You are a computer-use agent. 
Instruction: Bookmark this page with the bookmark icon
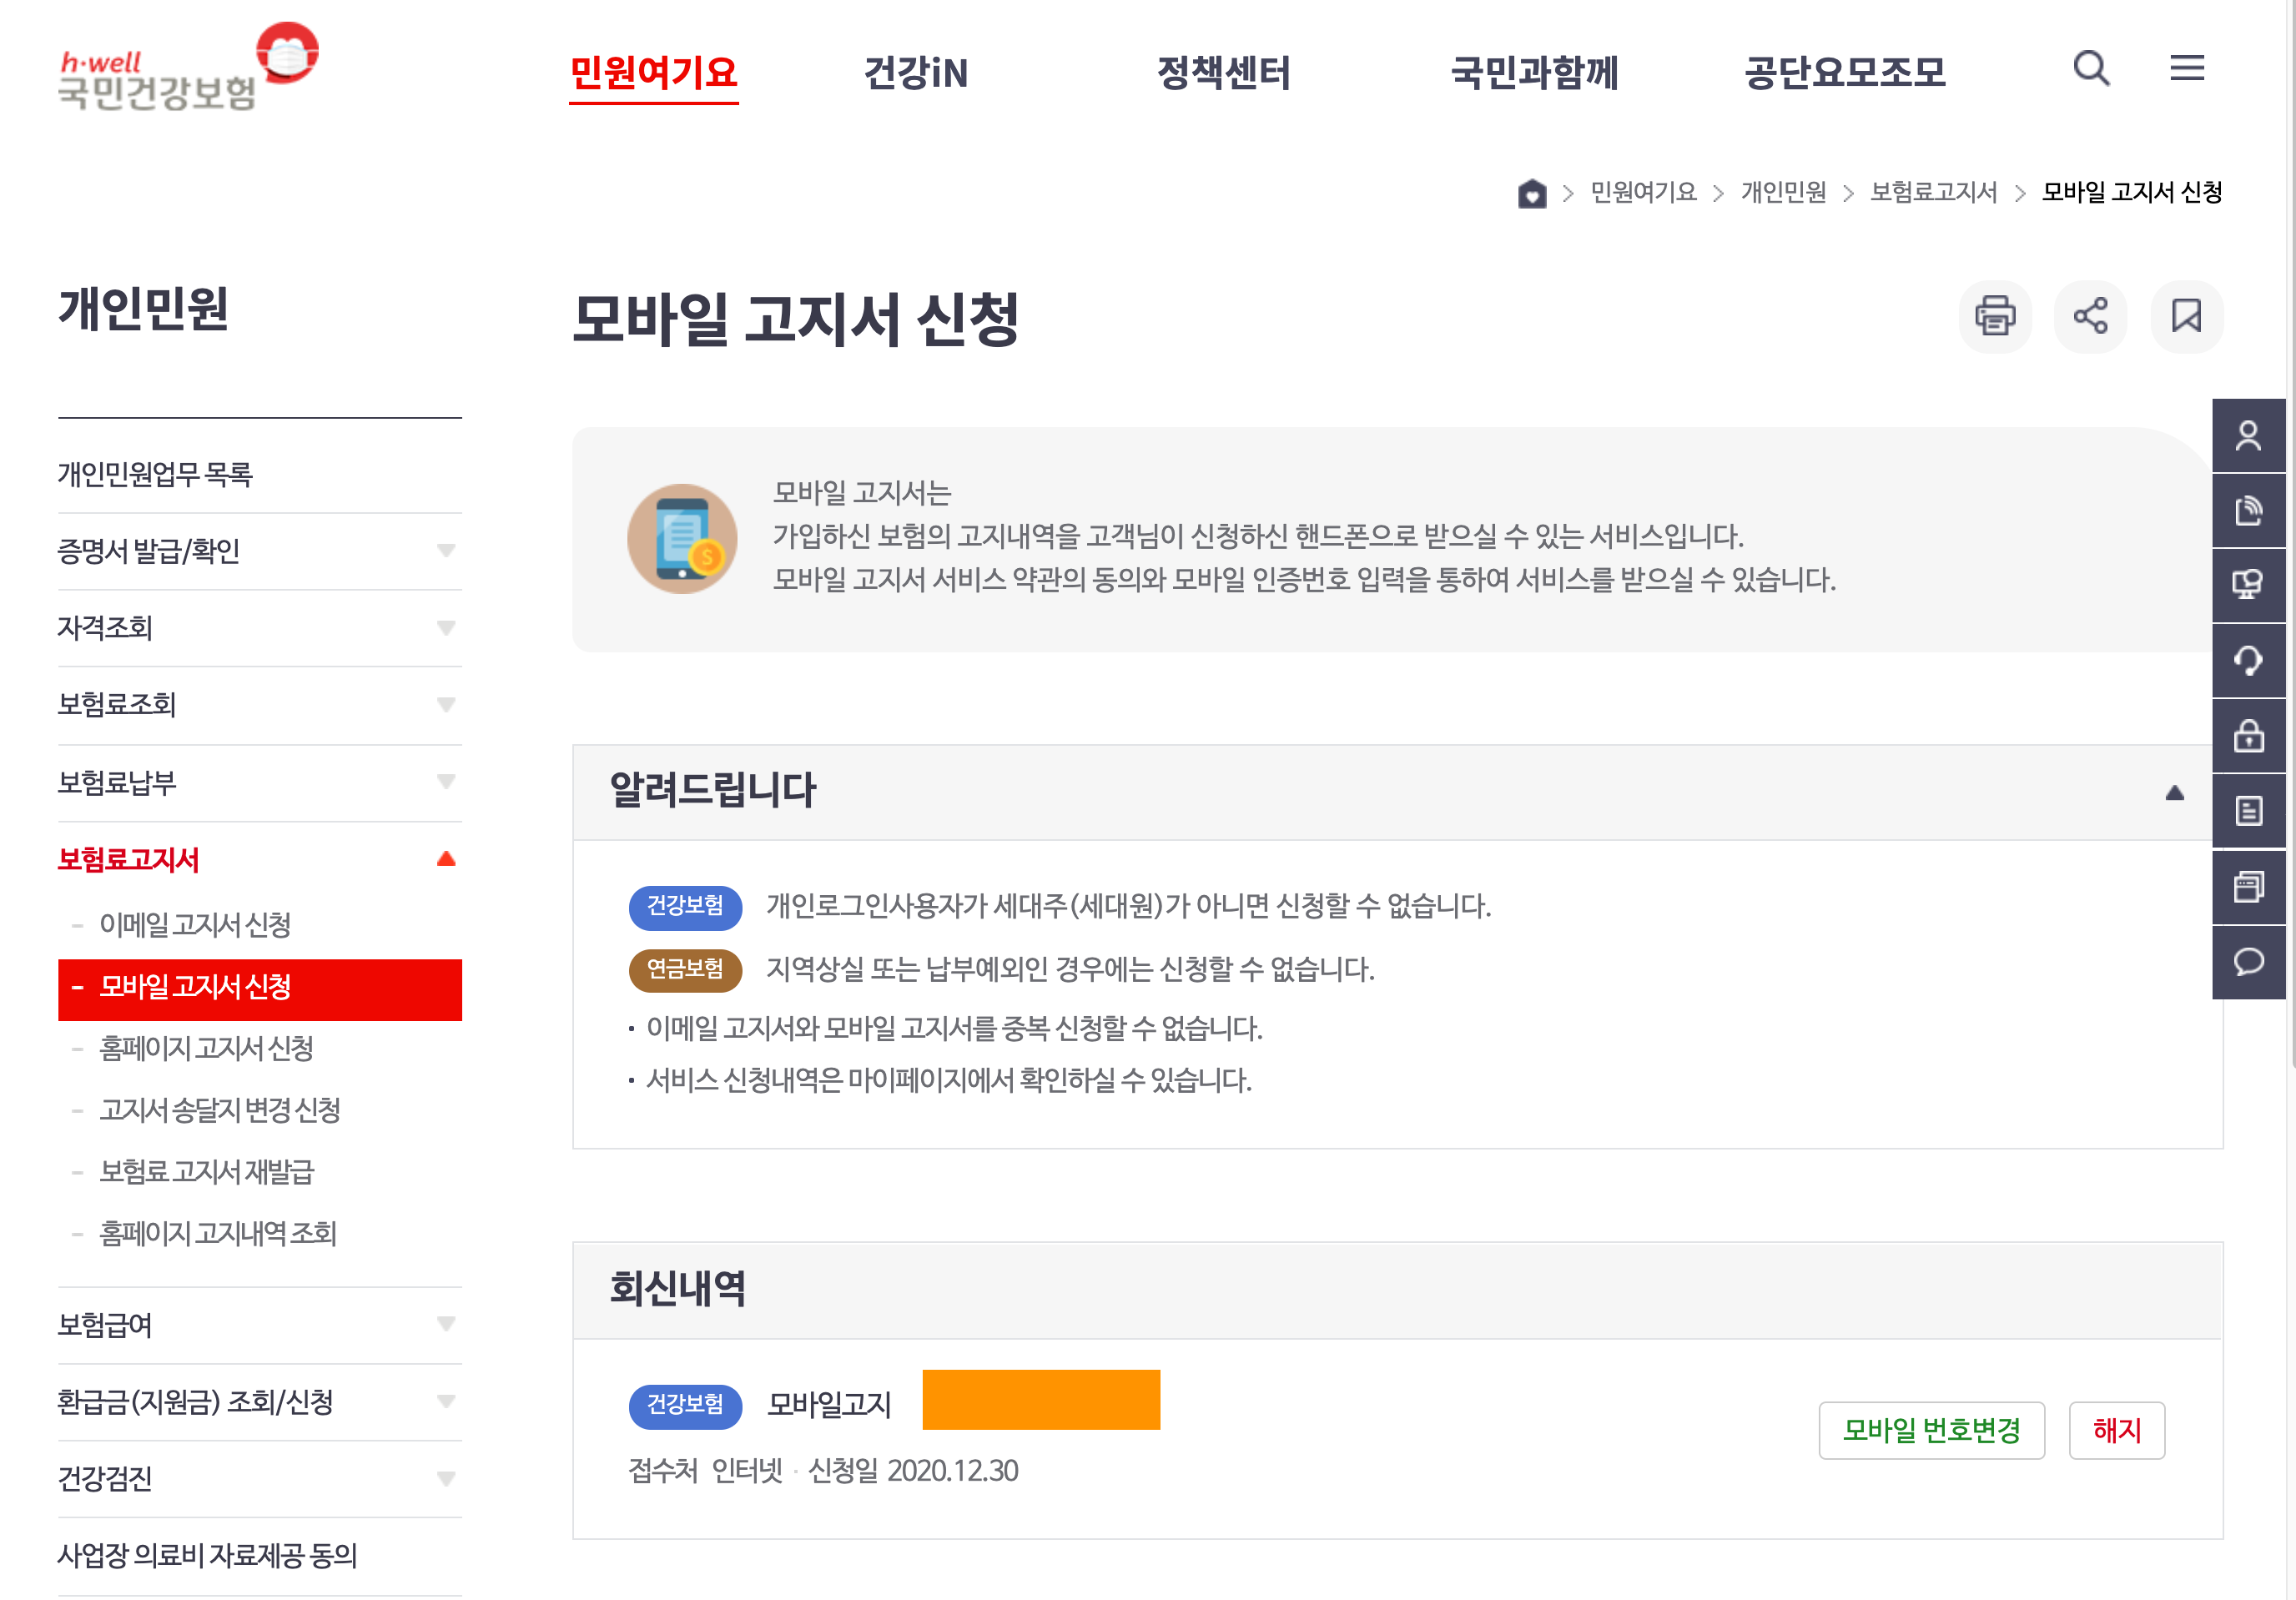[2186, 316]
